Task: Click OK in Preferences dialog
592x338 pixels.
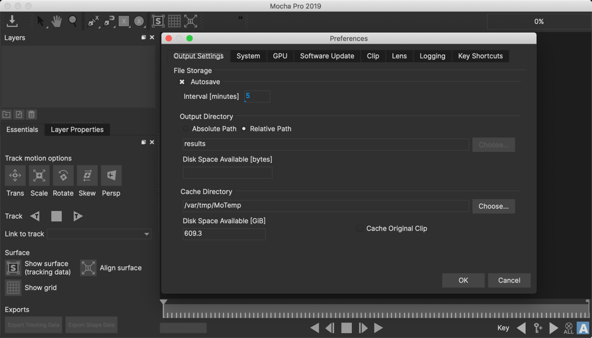Action: coord(463,280)
